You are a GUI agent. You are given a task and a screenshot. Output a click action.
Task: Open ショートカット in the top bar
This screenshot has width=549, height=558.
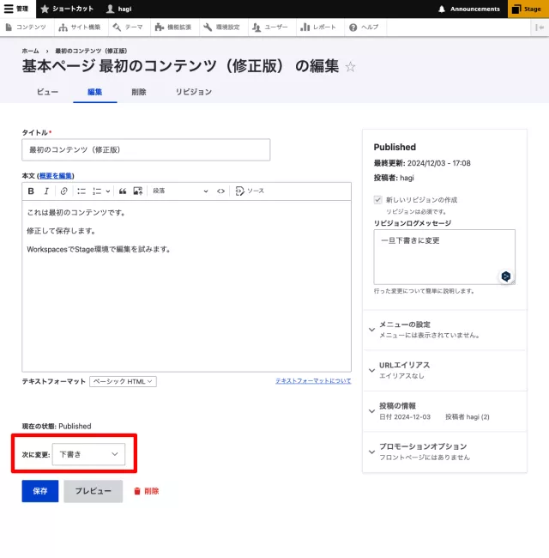coord(67,9)
